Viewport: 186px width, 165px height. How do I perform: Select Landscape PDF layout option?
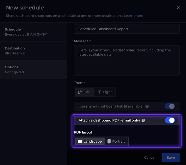pos(90,141)
